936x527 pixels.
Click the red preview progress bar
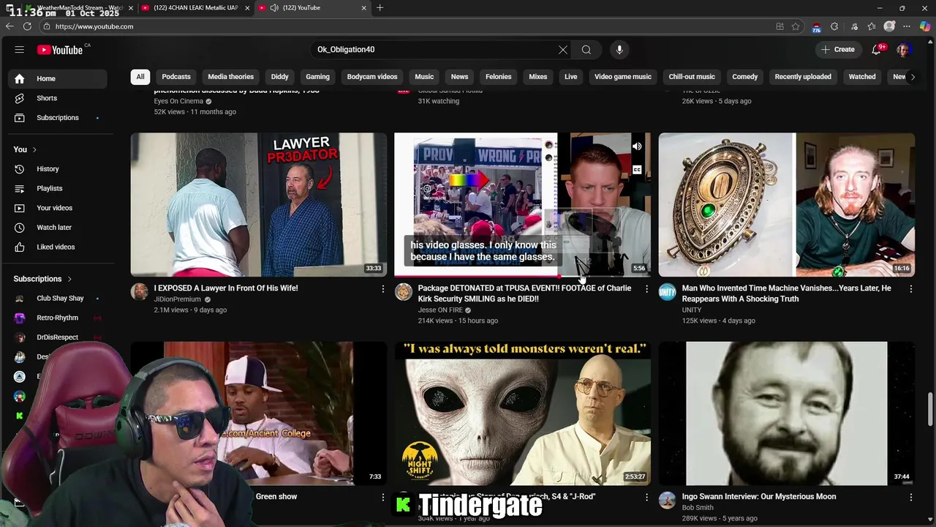tap(478, 277)
